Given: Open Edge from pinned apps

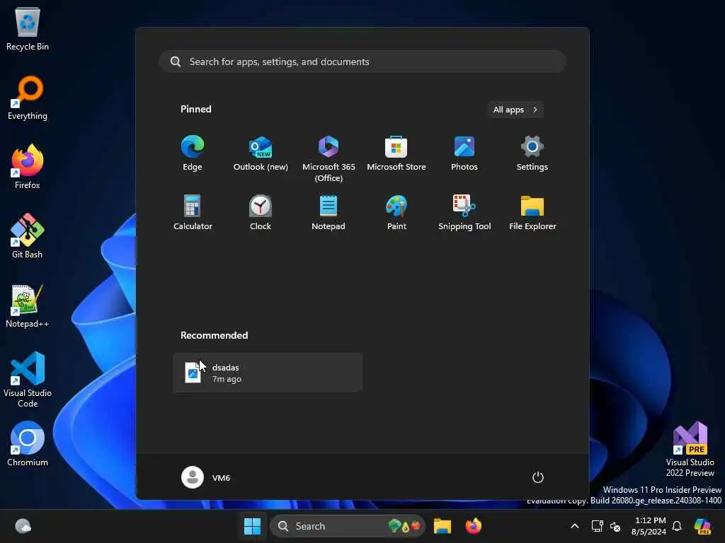Looking at the screenshot, I should click(x=193, y=153).
